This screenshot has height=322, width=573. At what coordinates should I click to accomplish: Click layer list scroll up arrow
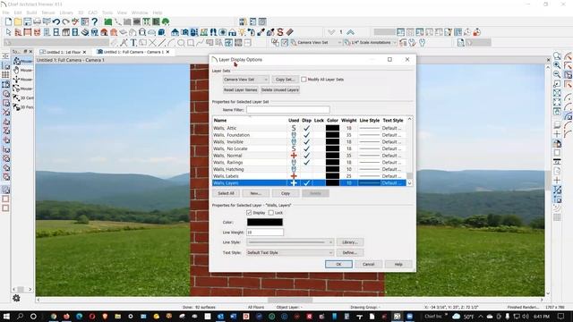pyautogui.click(x=410, y=119)
